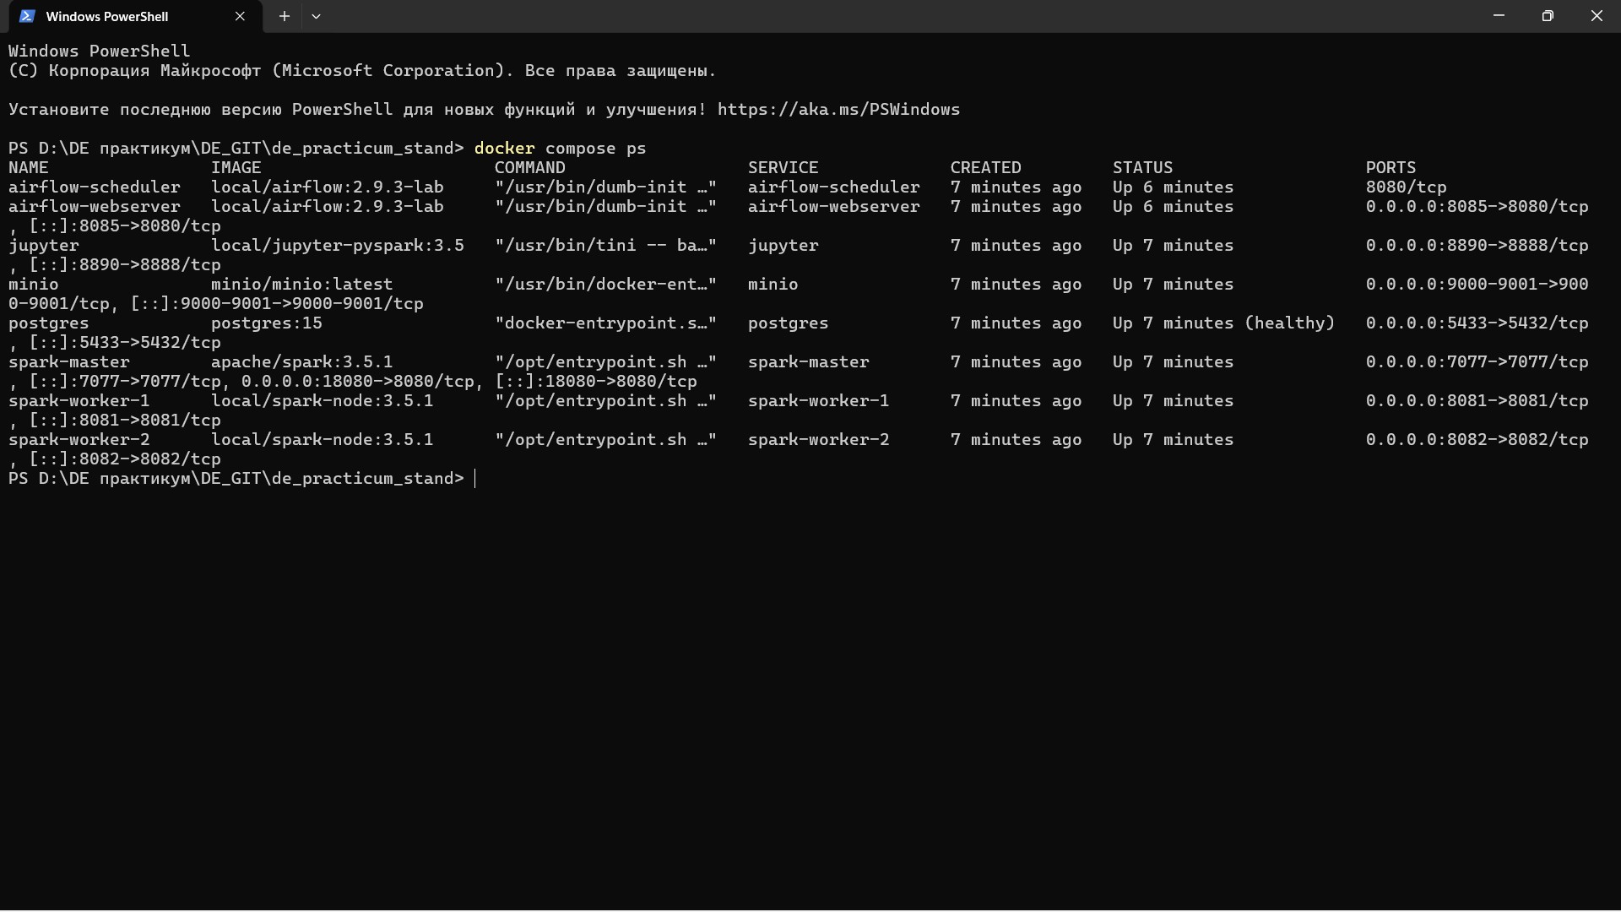Click the postgres:15 image name
This screenshot has height=912, width=1621.
267,323
